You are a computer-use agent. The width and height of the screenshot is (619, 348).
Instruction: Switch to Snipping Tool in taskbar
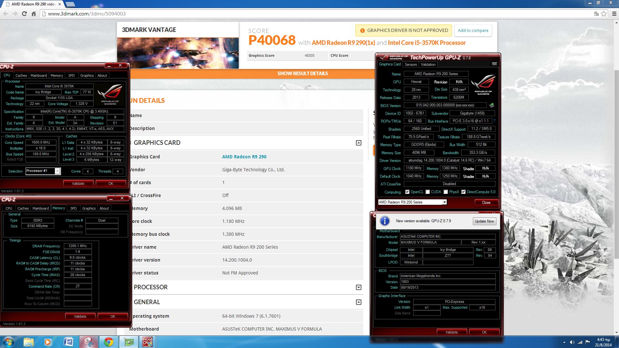click(88, 342)
